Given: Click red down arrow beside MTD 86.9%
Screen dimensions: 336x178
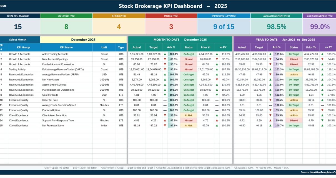Looking at the screenshot, I should [x=165, y=59].
